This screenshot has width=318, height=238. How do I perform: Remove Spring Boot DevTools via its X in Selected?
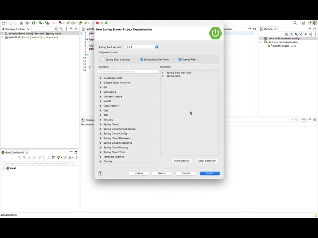(162, 73)
